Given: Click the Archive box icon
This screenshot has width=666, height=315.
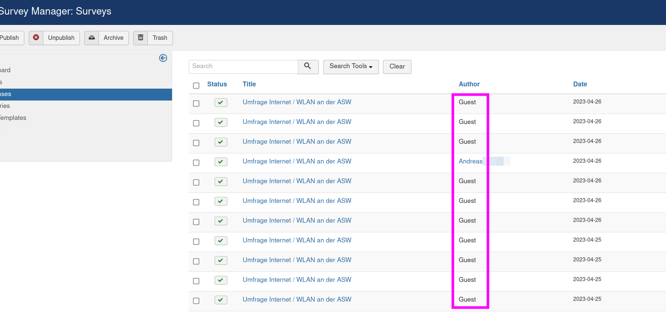Looking at the screenshot, I should 92,38.
